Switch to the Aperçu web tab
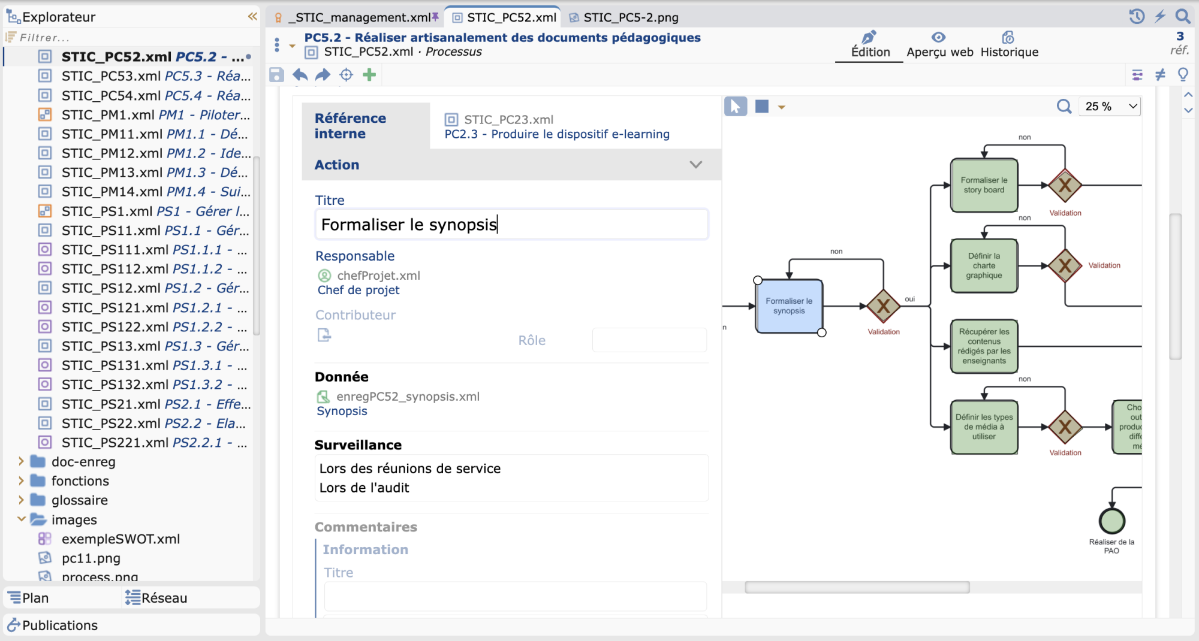Viewport: 1199px width, 641px height. pos(939,45)
